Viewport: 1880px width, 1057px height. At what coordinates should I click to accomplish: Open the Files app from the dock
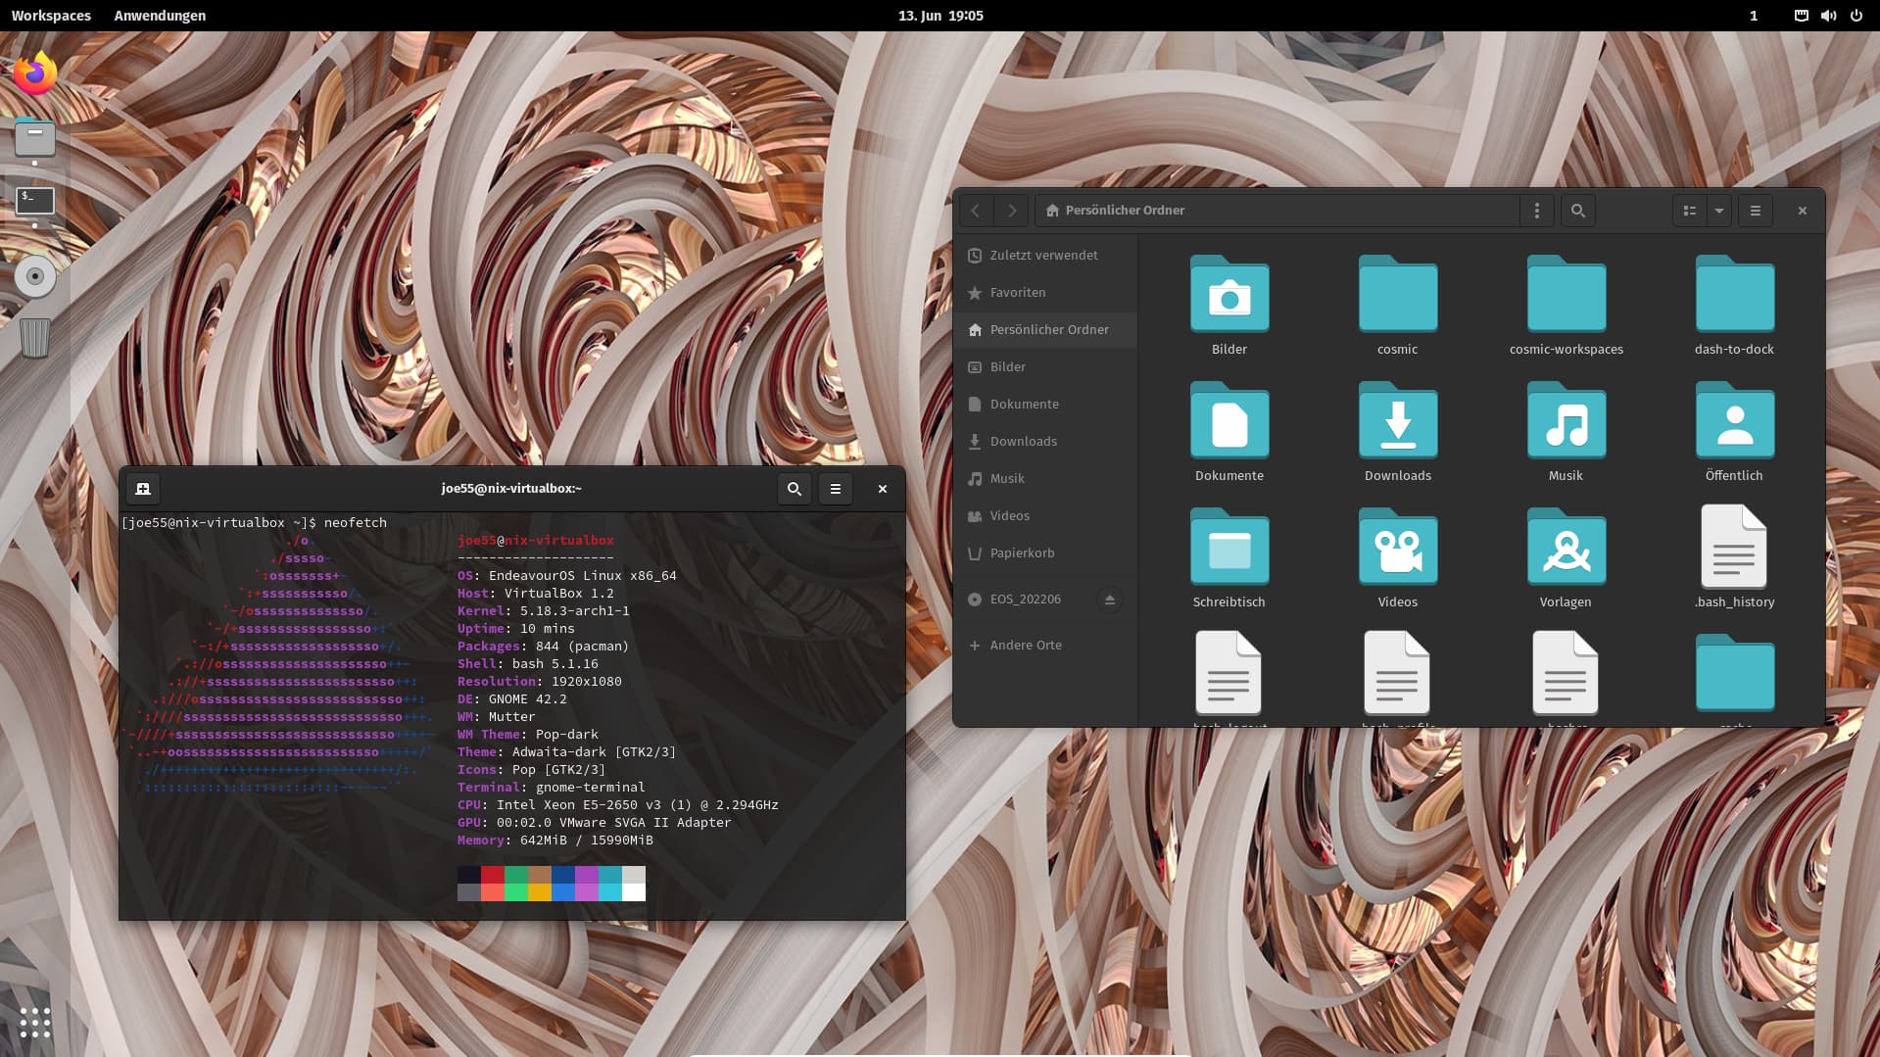[35, 138]
